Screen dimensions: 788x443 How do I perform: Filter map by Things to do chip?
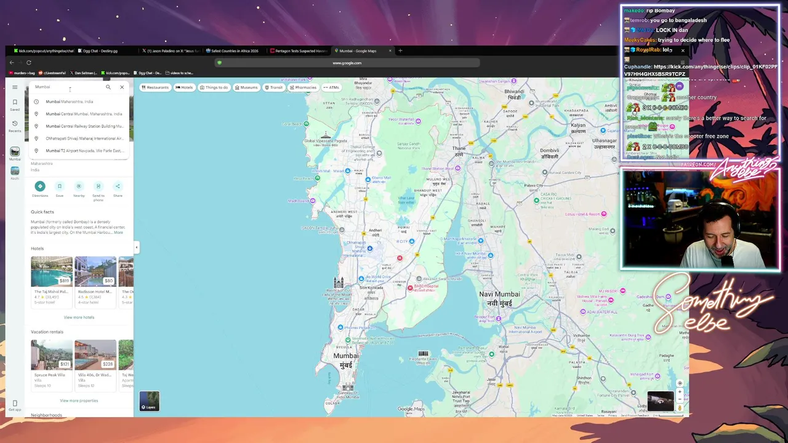pyautogui.click(x=213, y=87)
